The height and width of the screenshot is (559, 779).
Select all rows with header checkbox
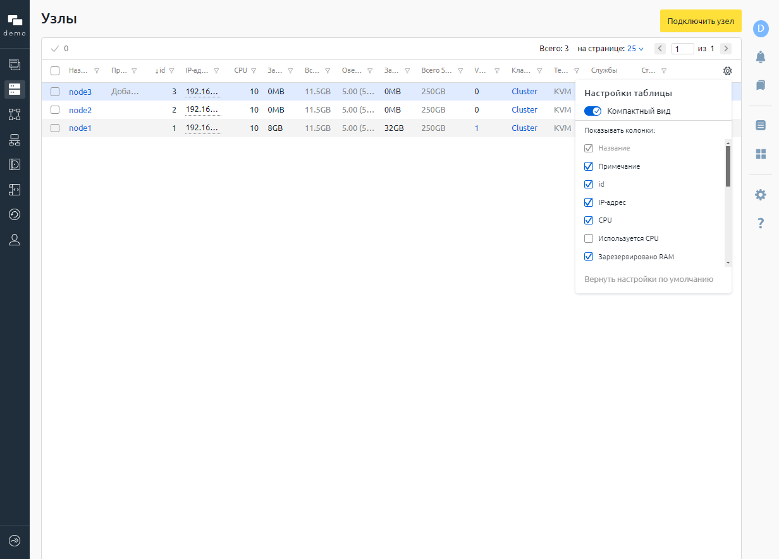(x=55, y=71)
